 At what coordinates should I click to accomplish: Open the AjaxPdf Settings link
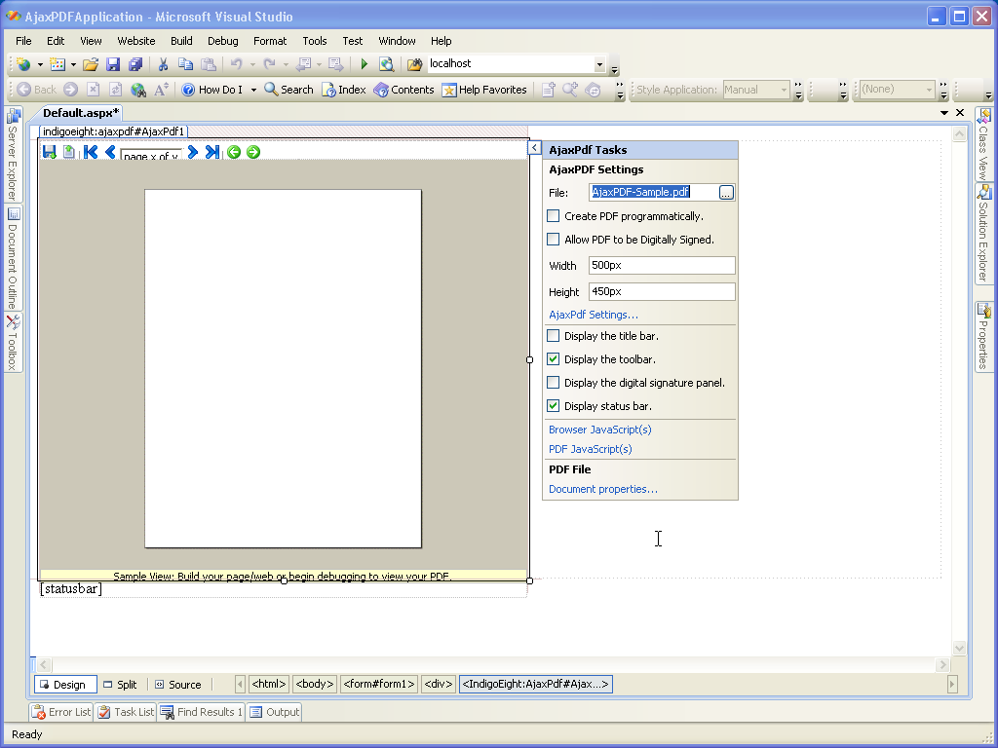[593, 315]
